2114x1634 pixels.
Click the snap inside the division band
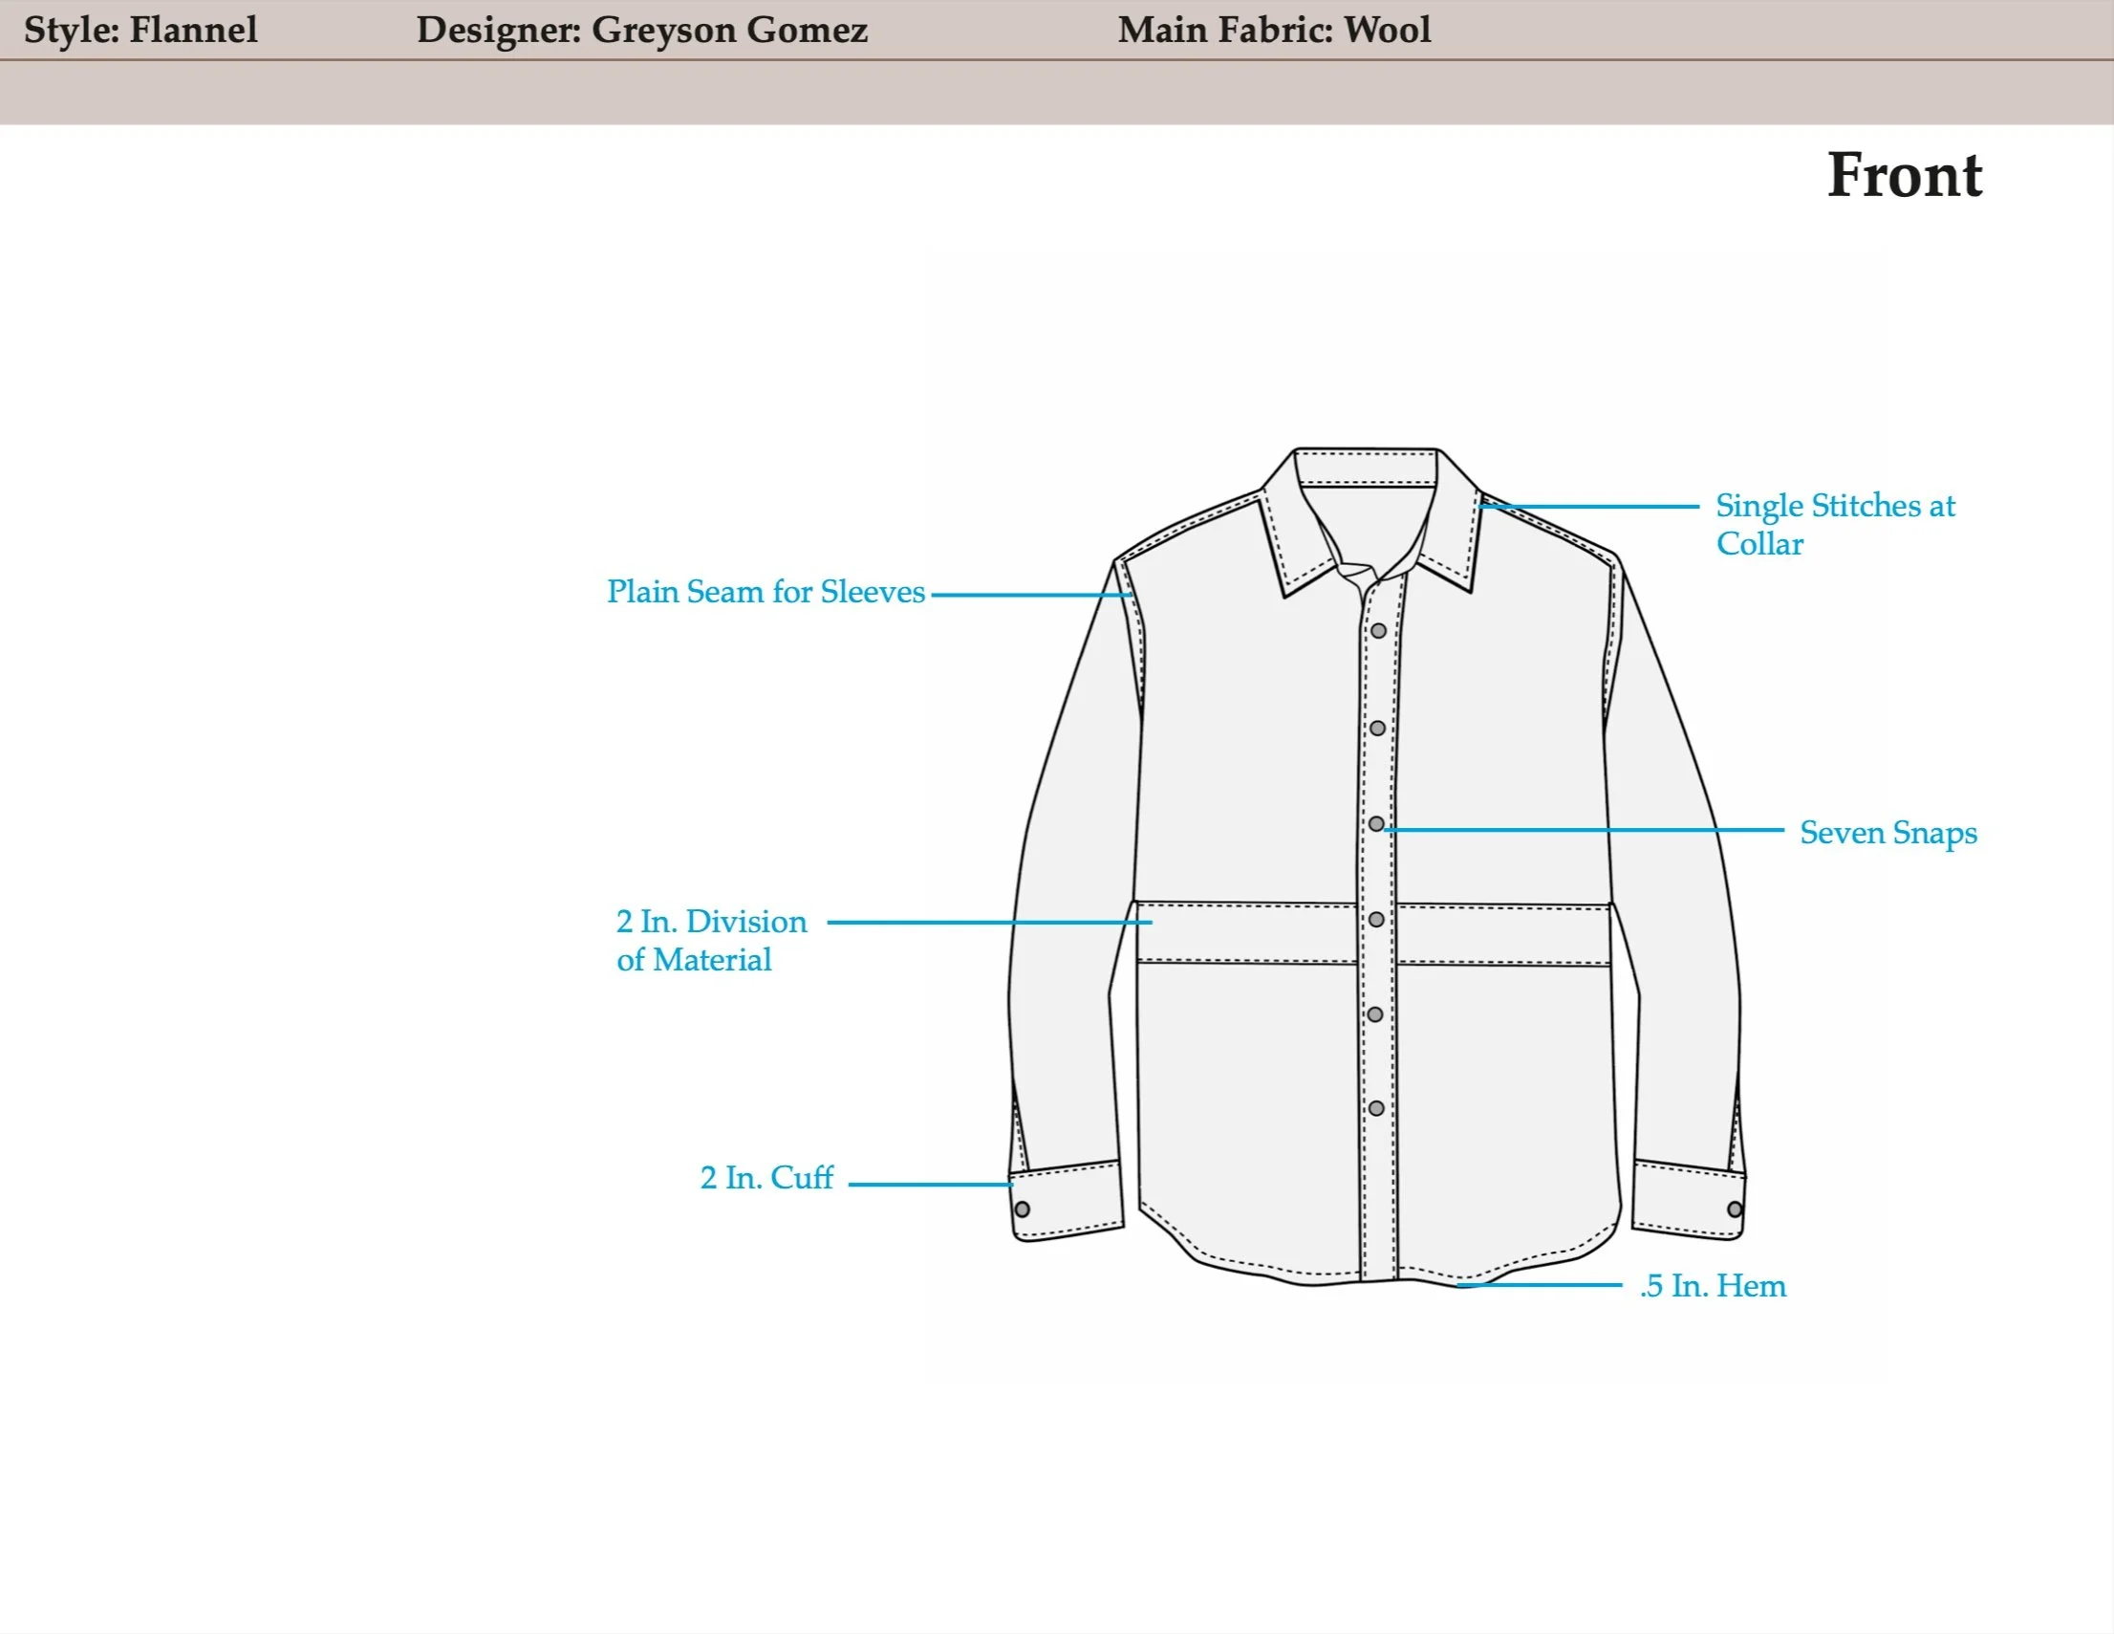click(x=1376, y=919)
